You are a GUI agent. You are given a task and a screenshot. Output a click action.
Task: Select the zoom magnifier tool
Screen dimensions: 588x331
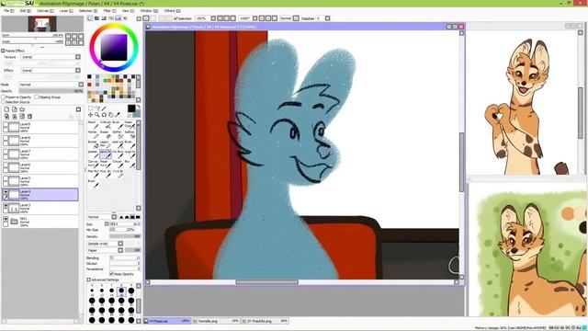coord(97,115)
